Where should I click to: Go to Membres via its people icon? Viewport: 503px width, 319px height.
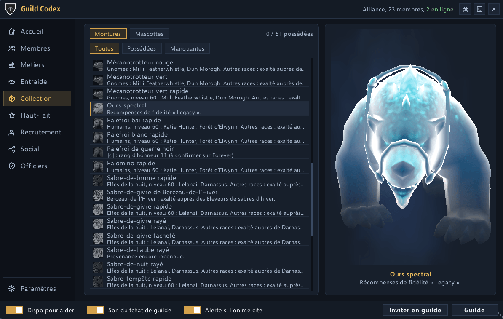[x=12, y=48]
